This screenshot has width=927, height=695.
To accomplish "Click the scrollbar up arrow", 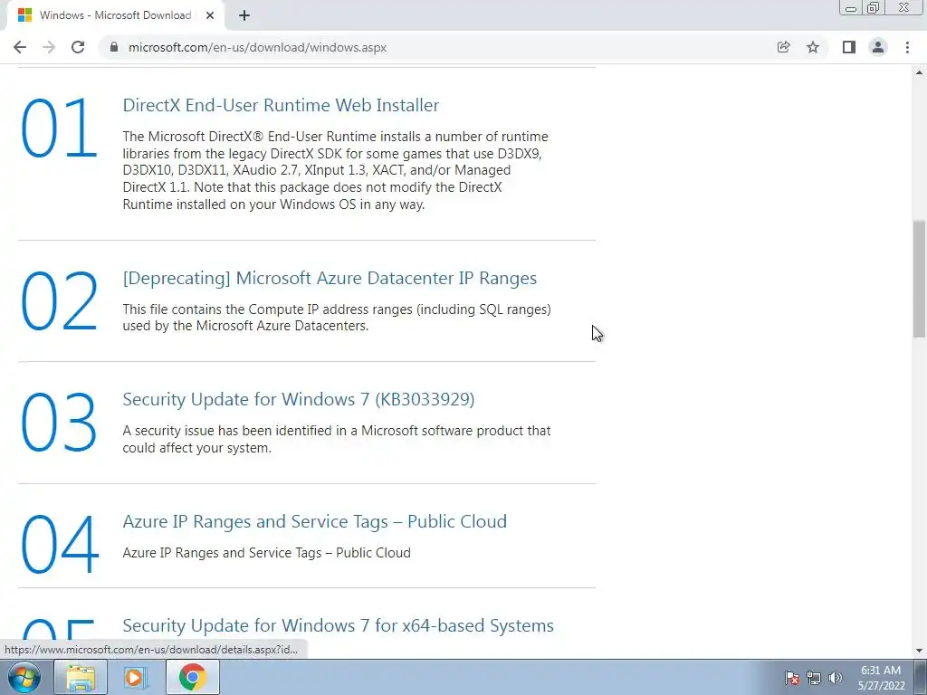I will click(x=919, y=72).
